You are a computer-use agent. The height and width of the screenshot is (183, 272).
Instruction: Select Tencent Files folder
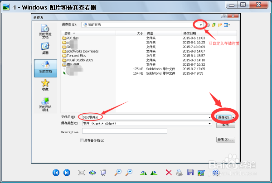[74, 56]
